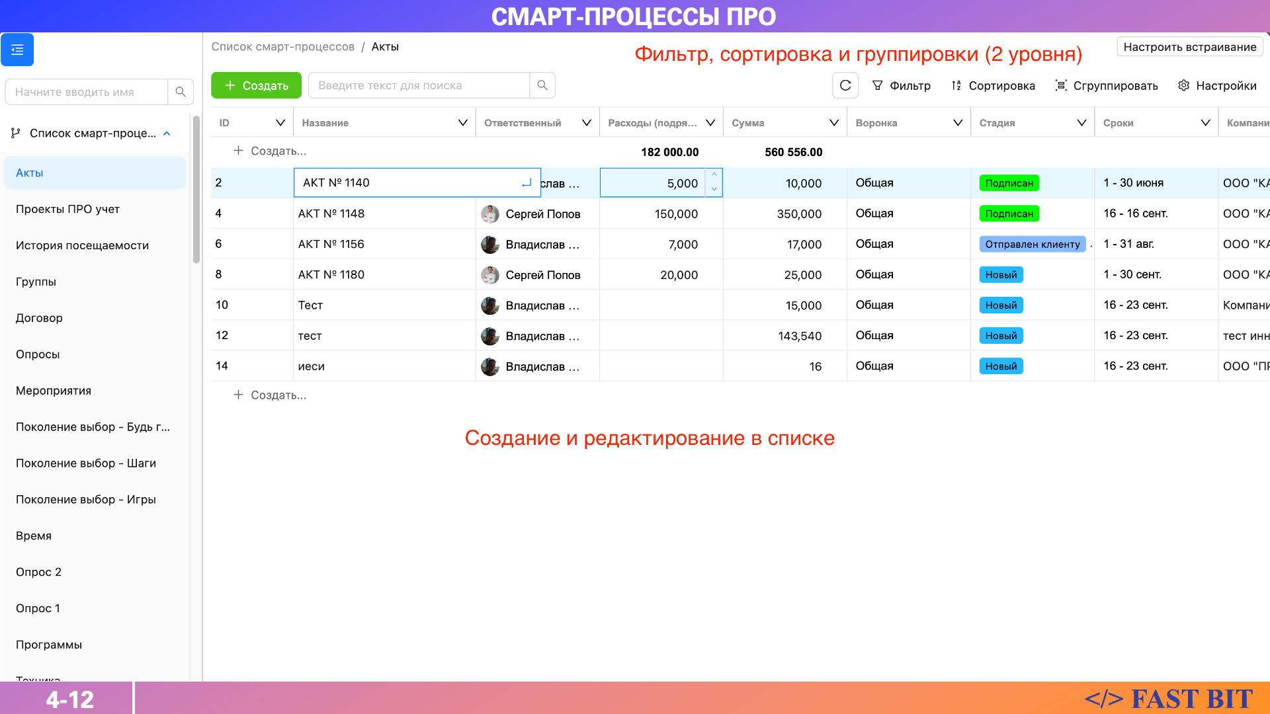Open the Сгруппировать grouping tool
This screenshot has width=1270, height=714.
(1106, 85)
